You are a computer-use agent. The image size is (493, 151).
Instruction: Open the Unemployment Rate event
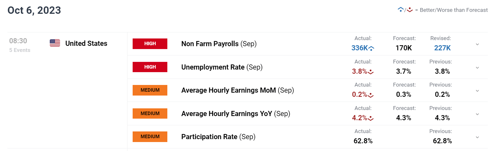222,67
